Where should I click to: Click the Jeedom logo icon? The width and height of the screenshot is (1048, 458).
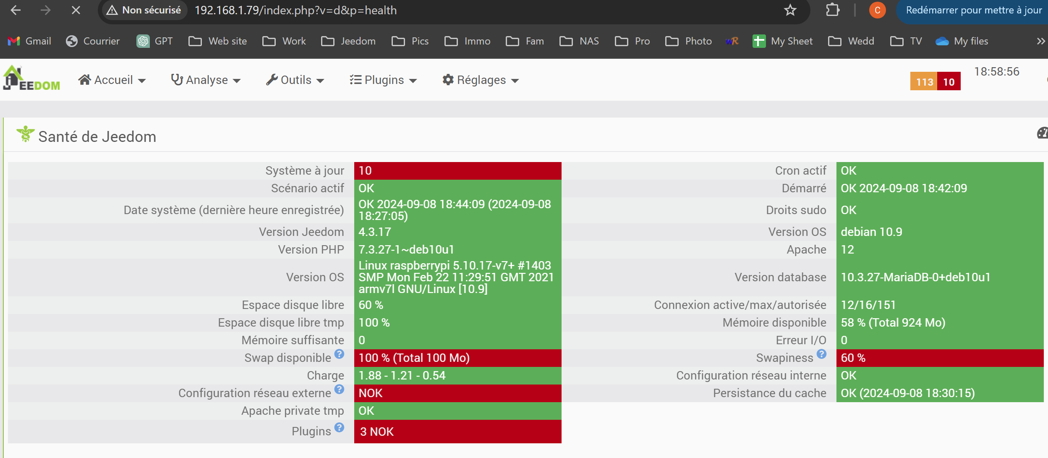click(x=31, y=79)
